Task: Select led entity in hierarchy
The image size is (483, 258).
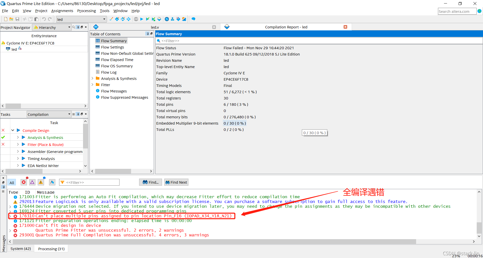Action: pyautogui.click(x=14, y=49)
